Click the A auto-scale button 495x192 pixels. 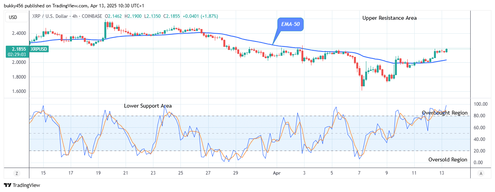(x=481, y=173)
